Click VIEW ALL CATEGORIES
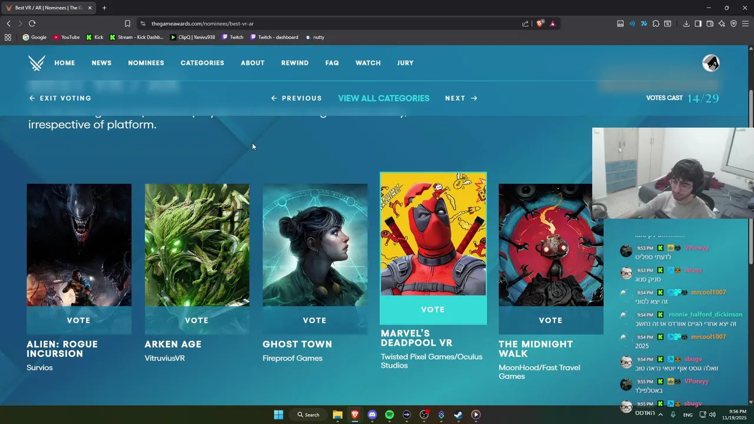The width and height of the screenshot is (754, 424). point(383,98)
